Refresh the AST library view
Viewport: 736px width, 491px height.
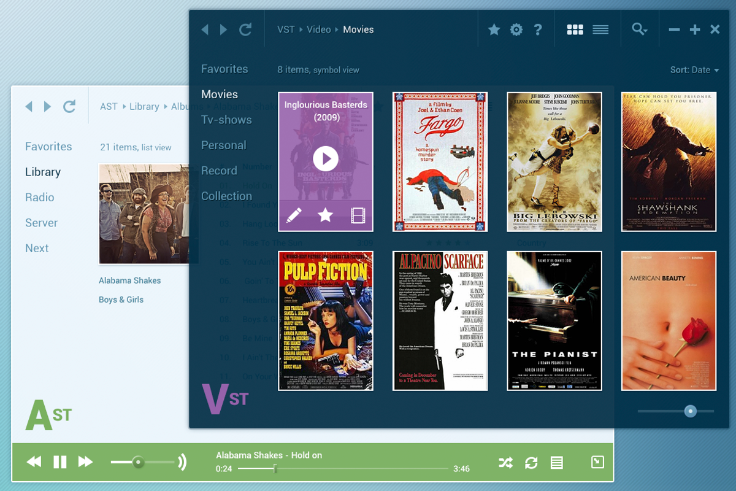(x=69, y=107)
